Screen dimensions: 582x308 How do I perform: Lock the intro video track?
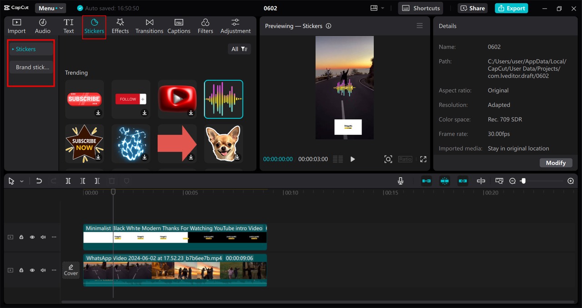[21, 237]
